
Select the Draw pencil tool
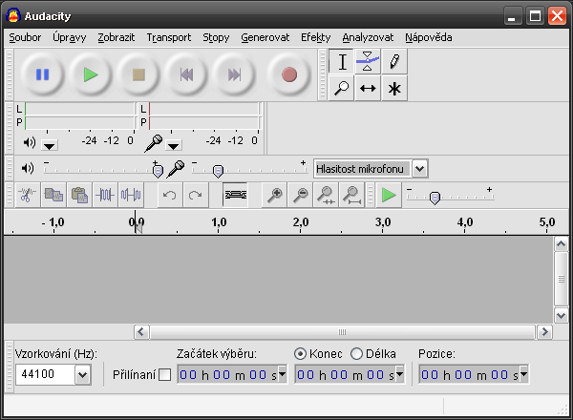[393, 61]
